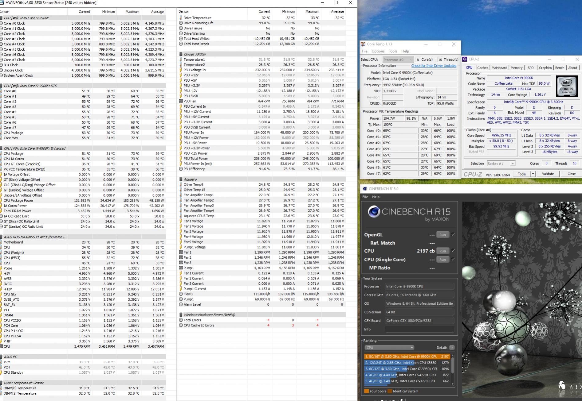Click the Cinebench R15 title bar icon
582x401 pixels.
[x=365, y=189]
